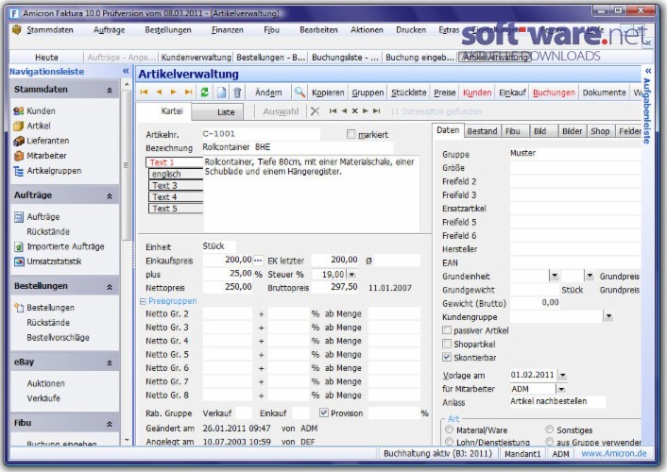Open Einkaufspreis ellipsis button
Screen dimensions: 667x472
coord(258,260)
